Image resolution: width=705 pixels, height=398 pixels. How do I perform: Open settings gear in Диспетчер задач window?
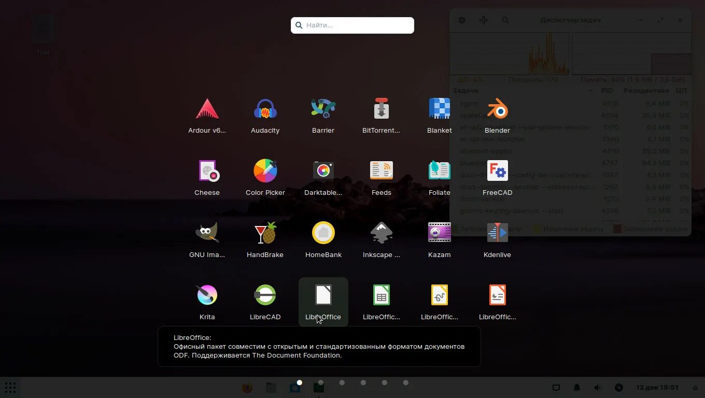(461, 20)
